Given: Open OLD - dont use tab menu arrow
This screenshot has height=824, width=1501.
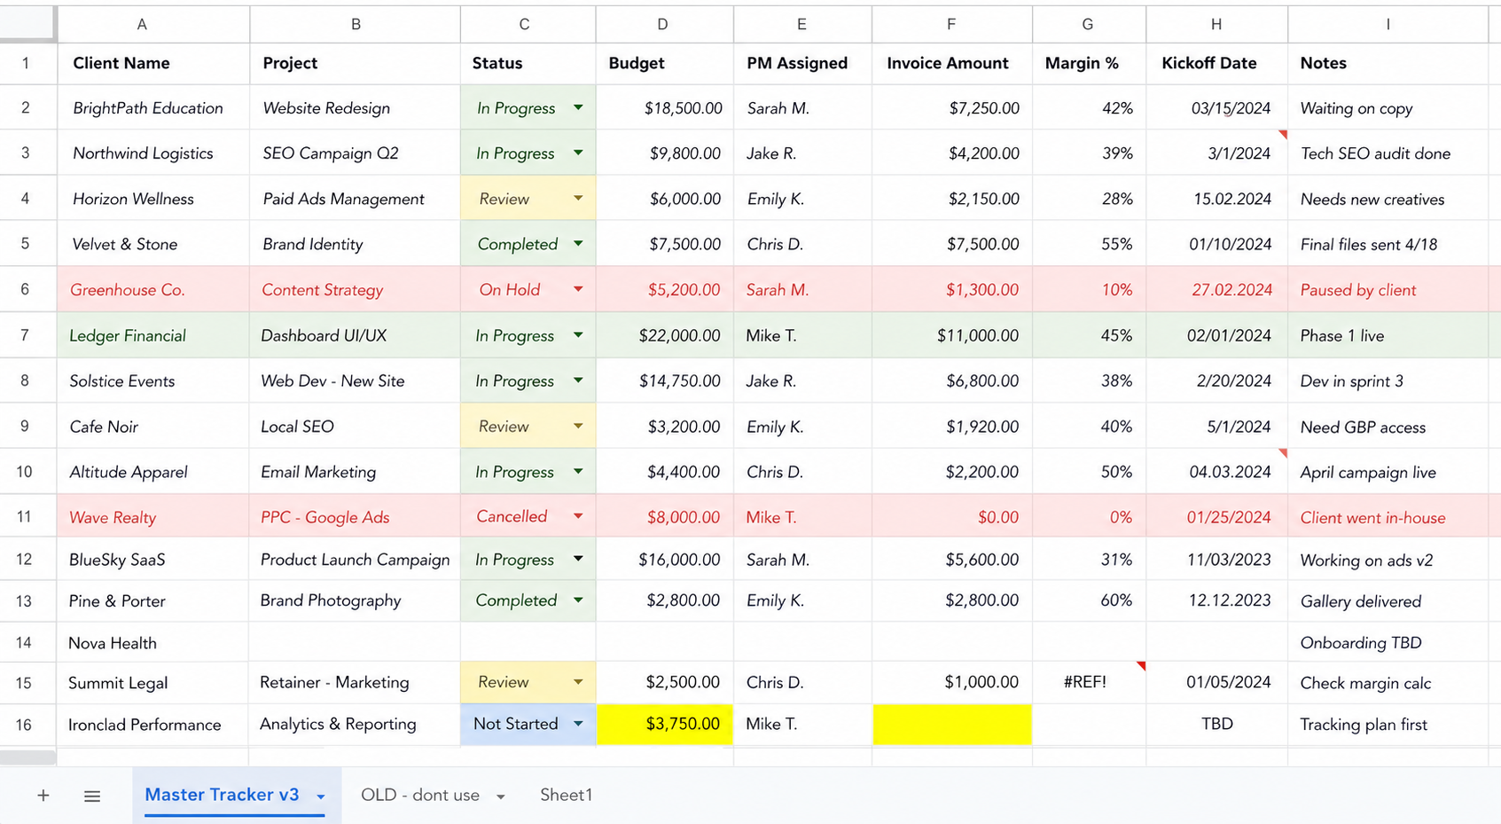Looking at the screenshot, I should [501, 797].
